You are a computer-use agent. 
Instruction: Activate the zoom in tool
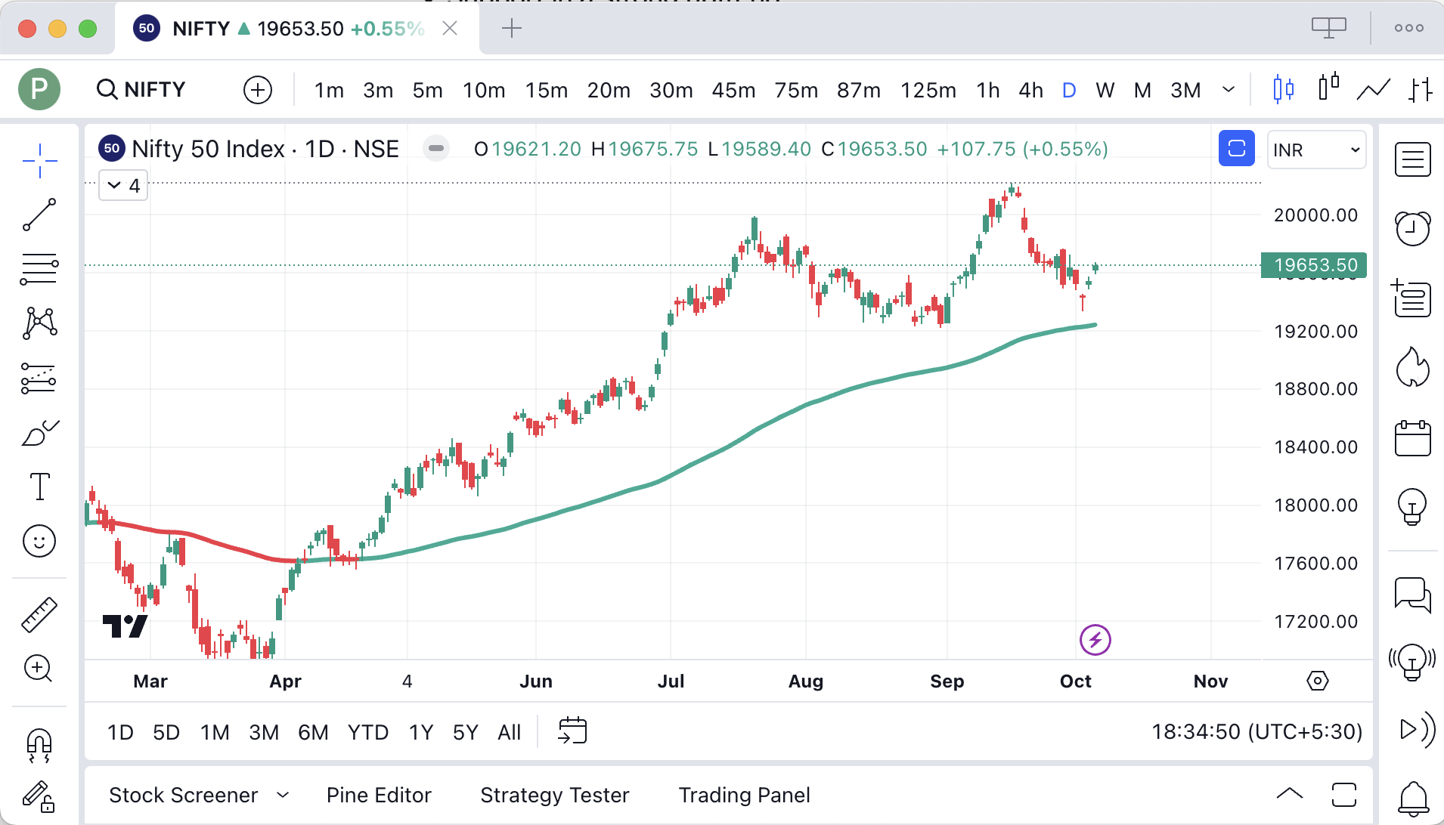point(39,669)
